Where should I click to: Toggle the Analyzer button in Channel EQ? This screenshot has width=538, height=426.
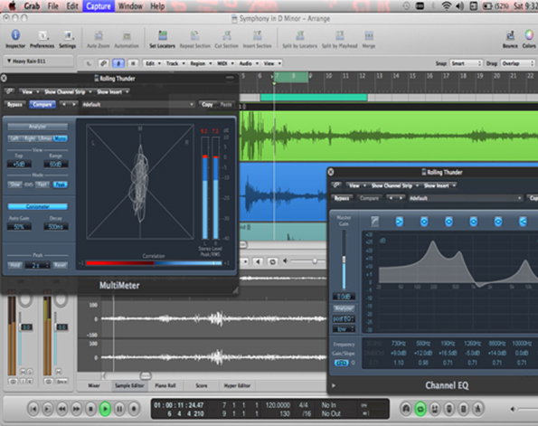click(344, 308)
